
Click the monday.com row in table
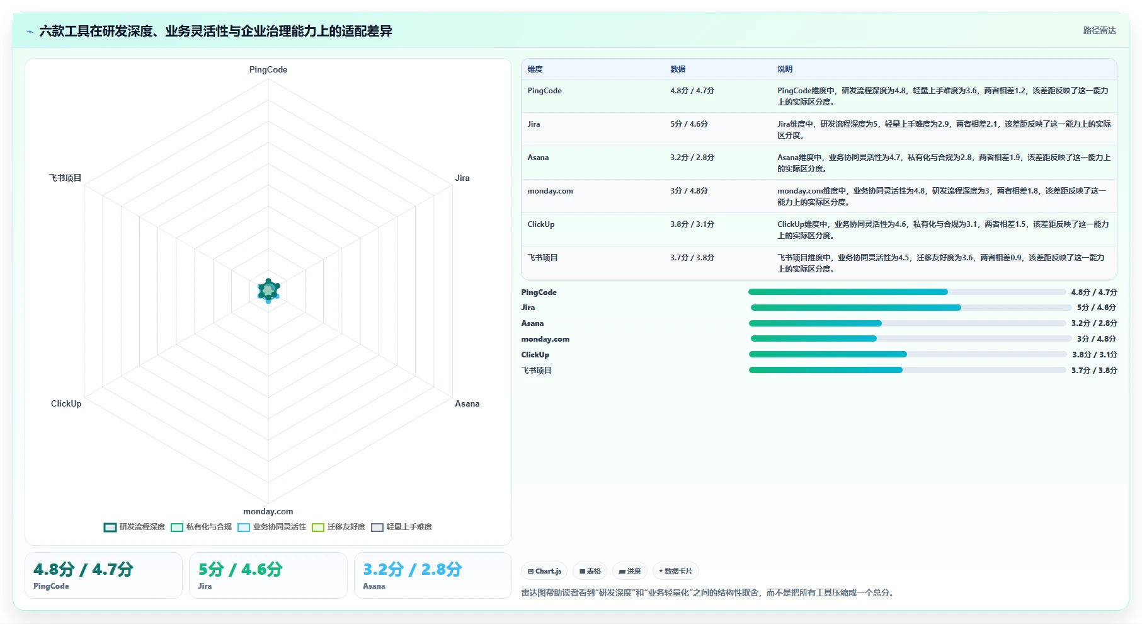pos(819,196)
